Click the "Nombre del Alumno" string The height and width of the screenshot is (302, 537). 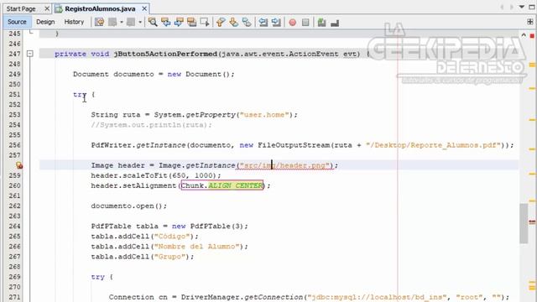click(196, 247)
